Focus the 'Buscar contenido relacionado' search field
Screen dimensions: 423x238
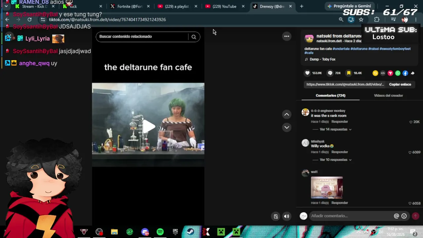point(142,36)
